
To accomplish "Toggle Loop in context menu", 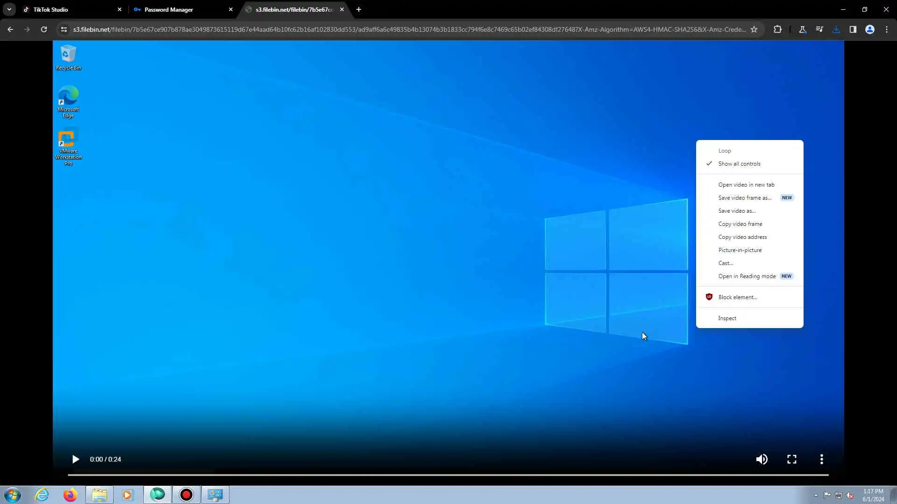I will (725, 151).
